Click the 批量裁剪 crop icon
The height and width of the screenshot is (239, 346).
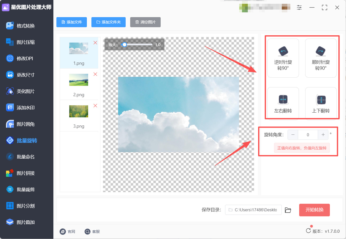[x=10, y=189]
